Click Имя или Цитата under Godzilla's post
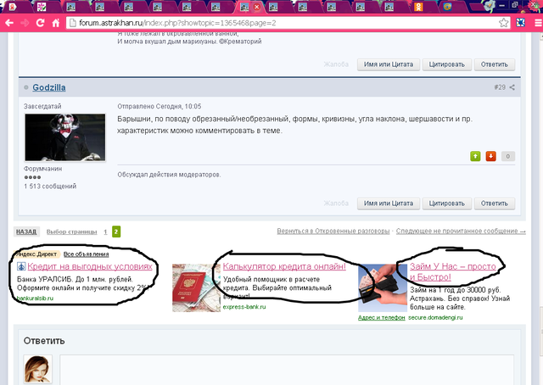 (387, 204)
